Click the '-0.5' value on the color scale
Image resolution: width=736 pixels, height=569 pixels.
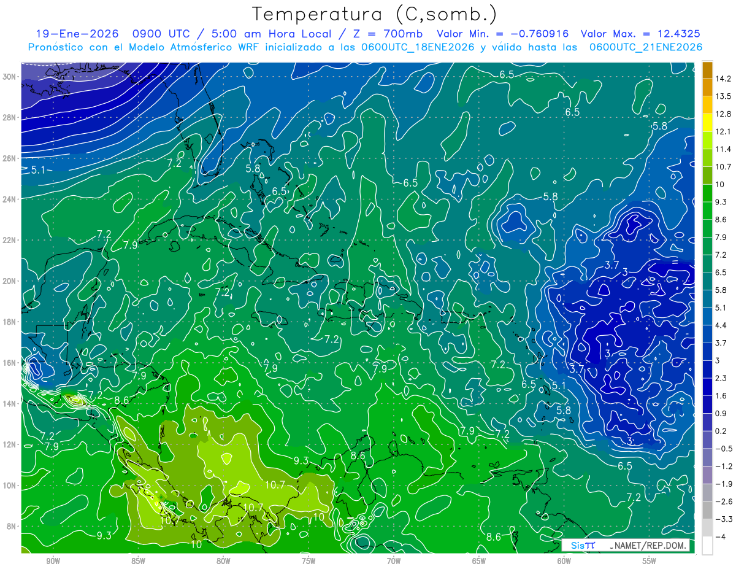[x=723, y=449]
